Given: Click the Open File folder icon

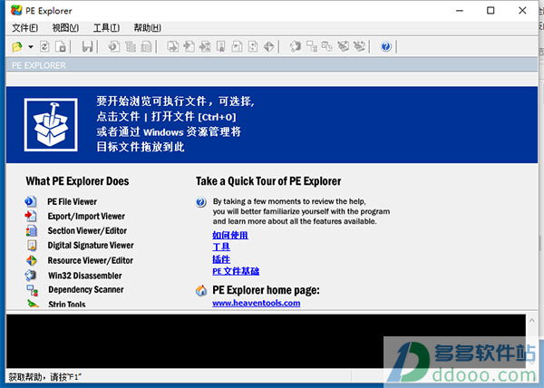Looking at the screenshot, I should pyautogui.click(x=17, y=46).
